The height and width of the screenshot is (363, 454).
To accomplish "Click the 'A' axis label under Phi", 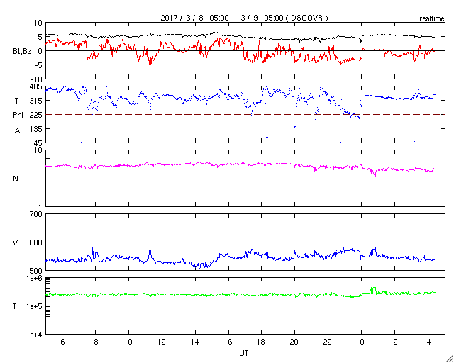I will (17, 131).
